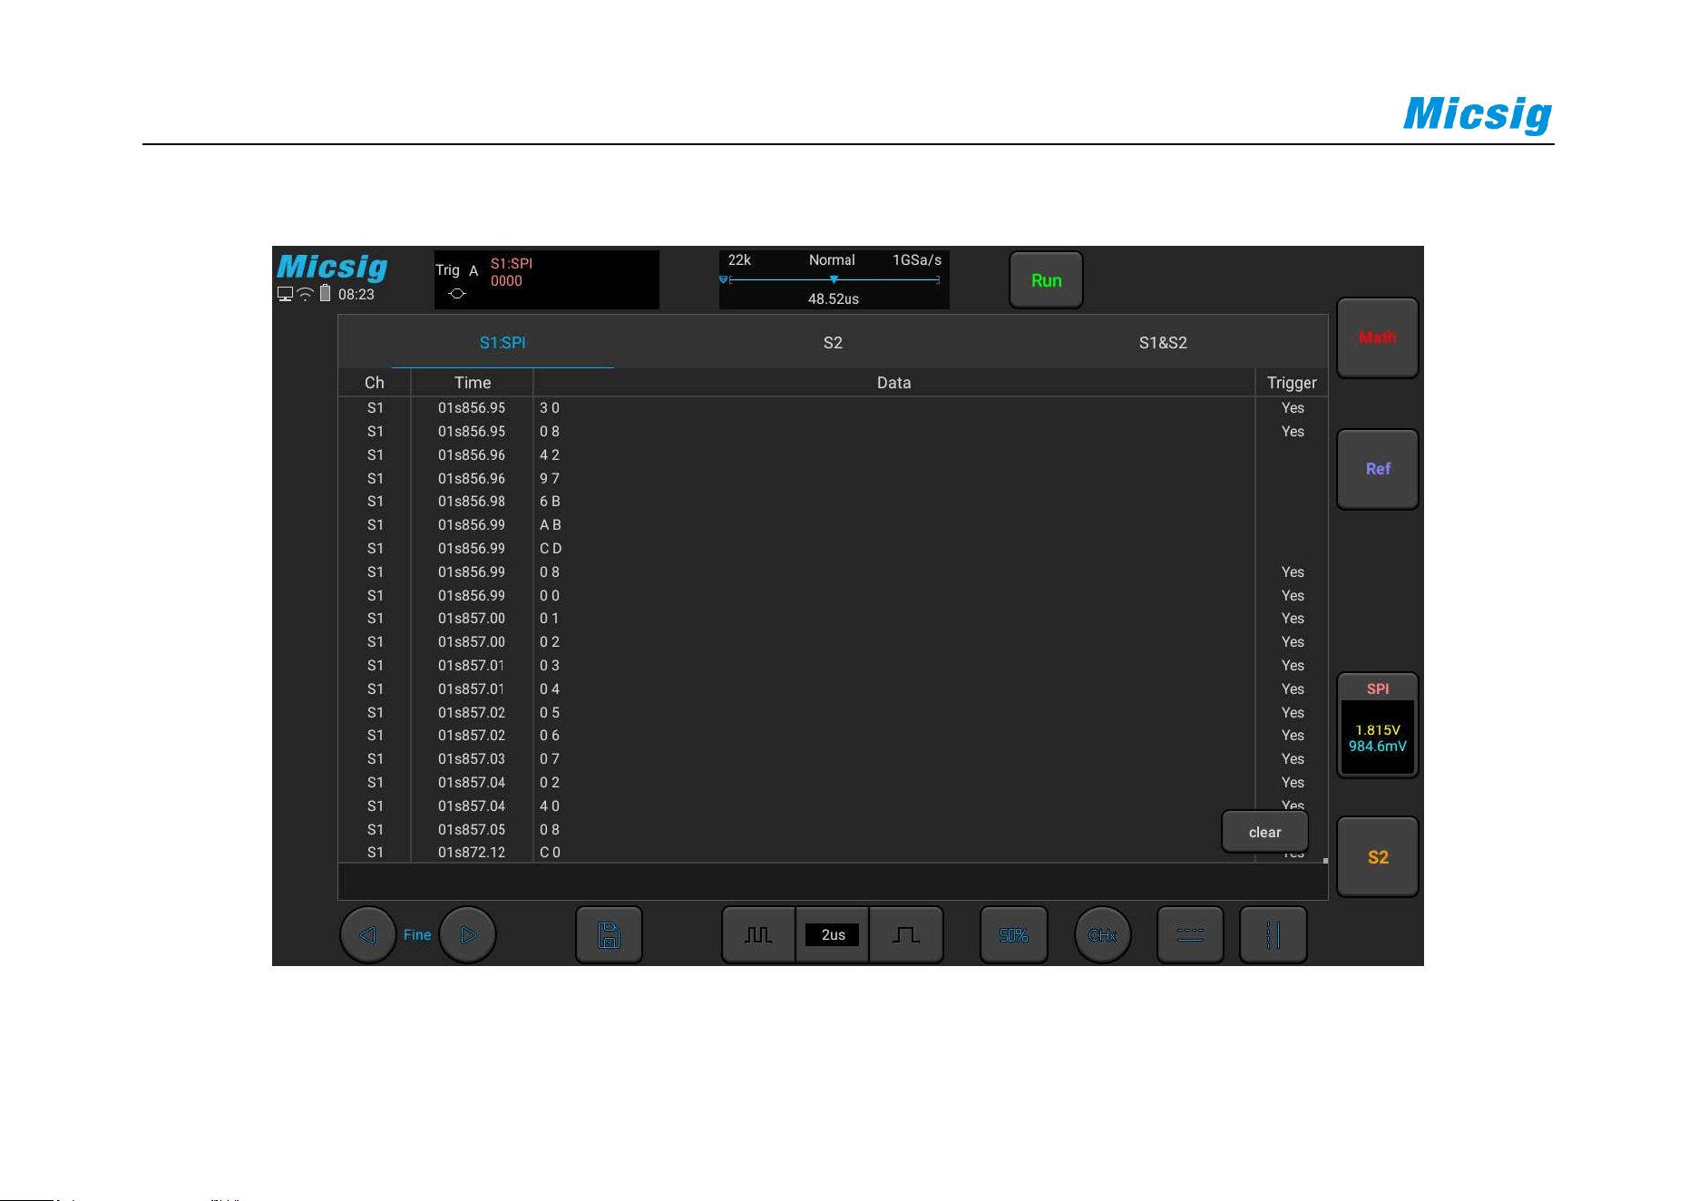Open the Math channel button
The height and width of the screenshot is (1201, 1698).
(1377, 337)
